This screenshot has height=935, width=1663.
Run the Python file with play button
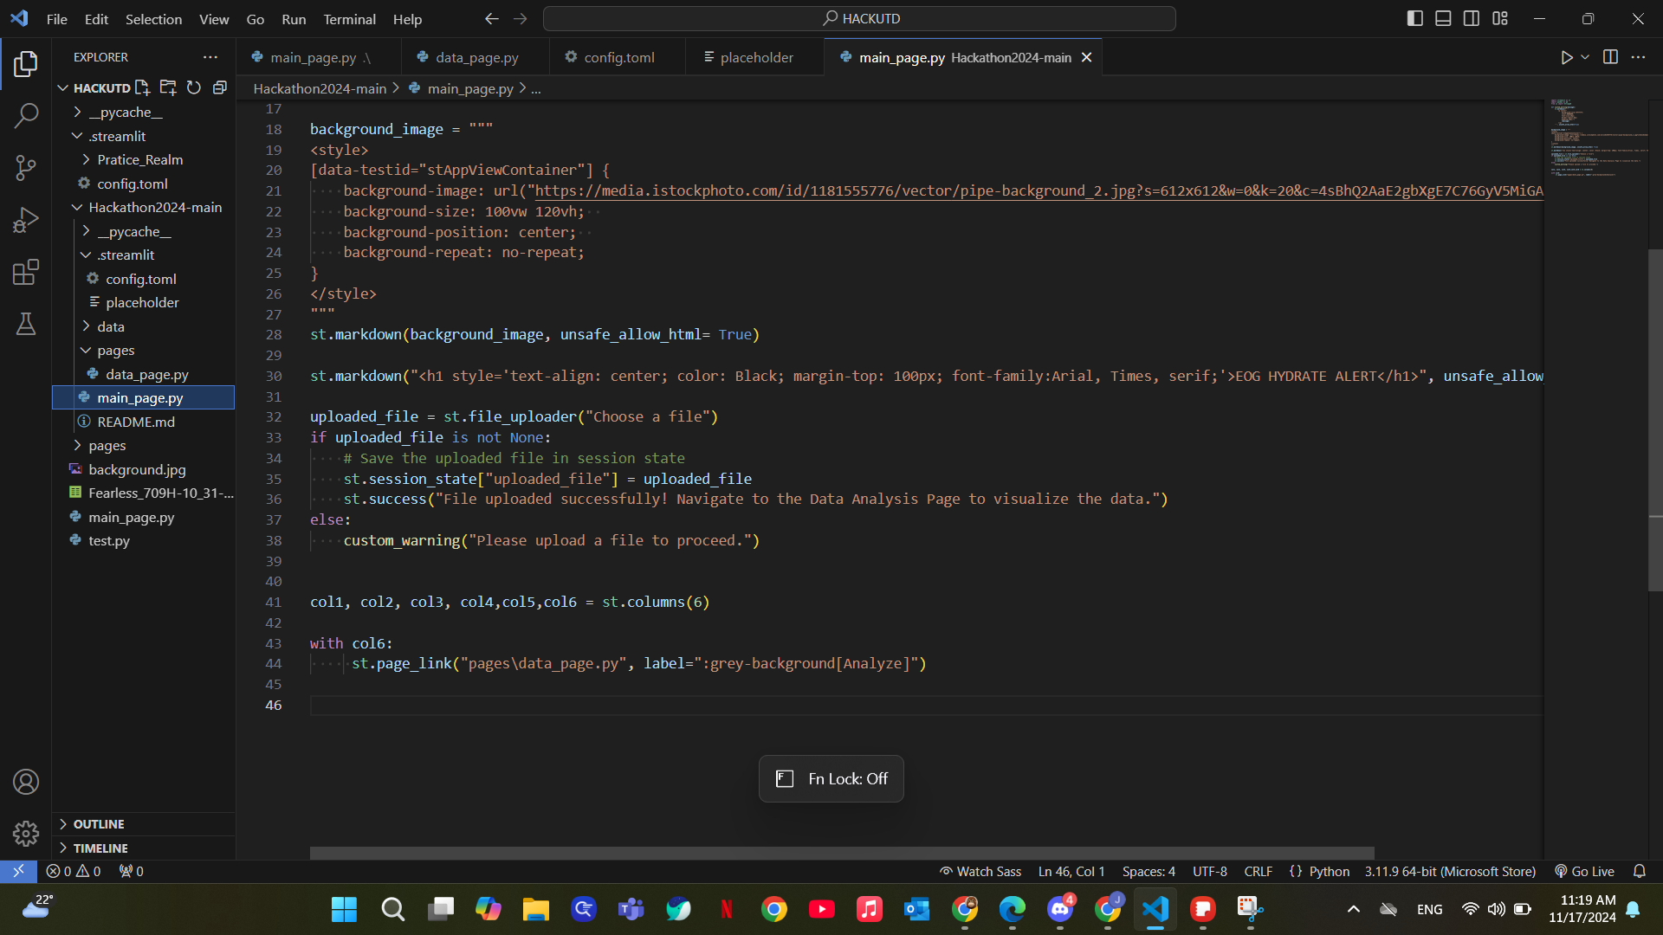coord(1566,57)
